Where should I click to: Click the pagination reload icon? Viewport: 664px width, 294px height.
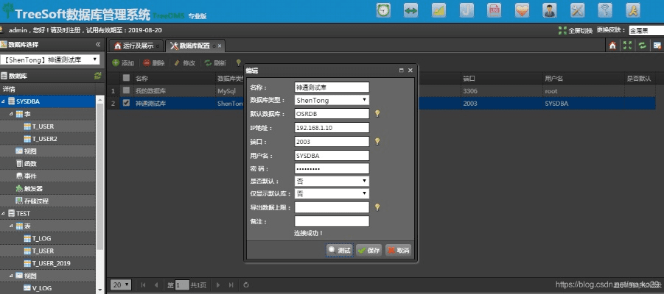246,285
